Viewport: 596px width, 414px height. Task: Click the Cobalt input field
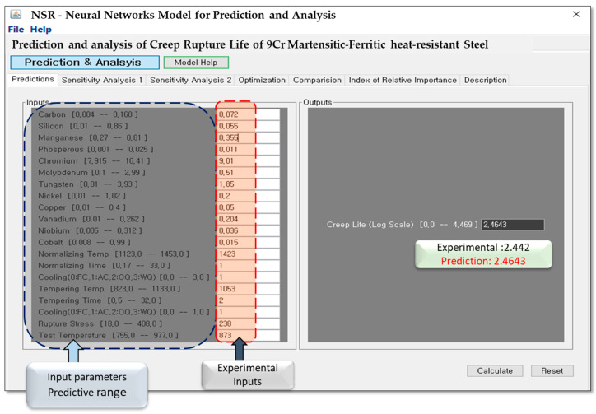click(x=249, y=242)
